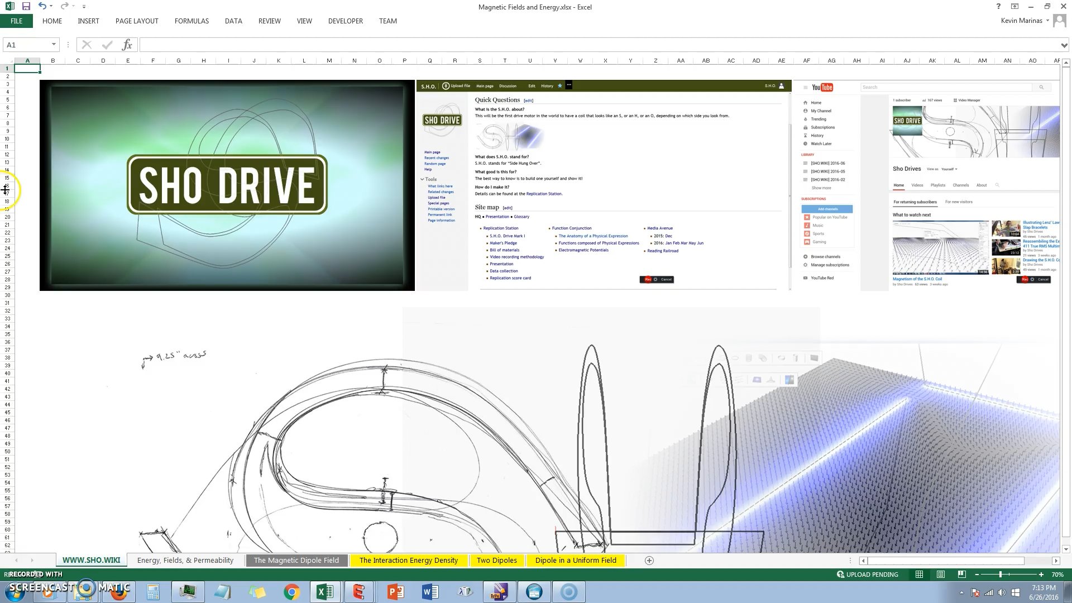
Task: Switch to Page Layout view
Action: (x=940, y=574)
